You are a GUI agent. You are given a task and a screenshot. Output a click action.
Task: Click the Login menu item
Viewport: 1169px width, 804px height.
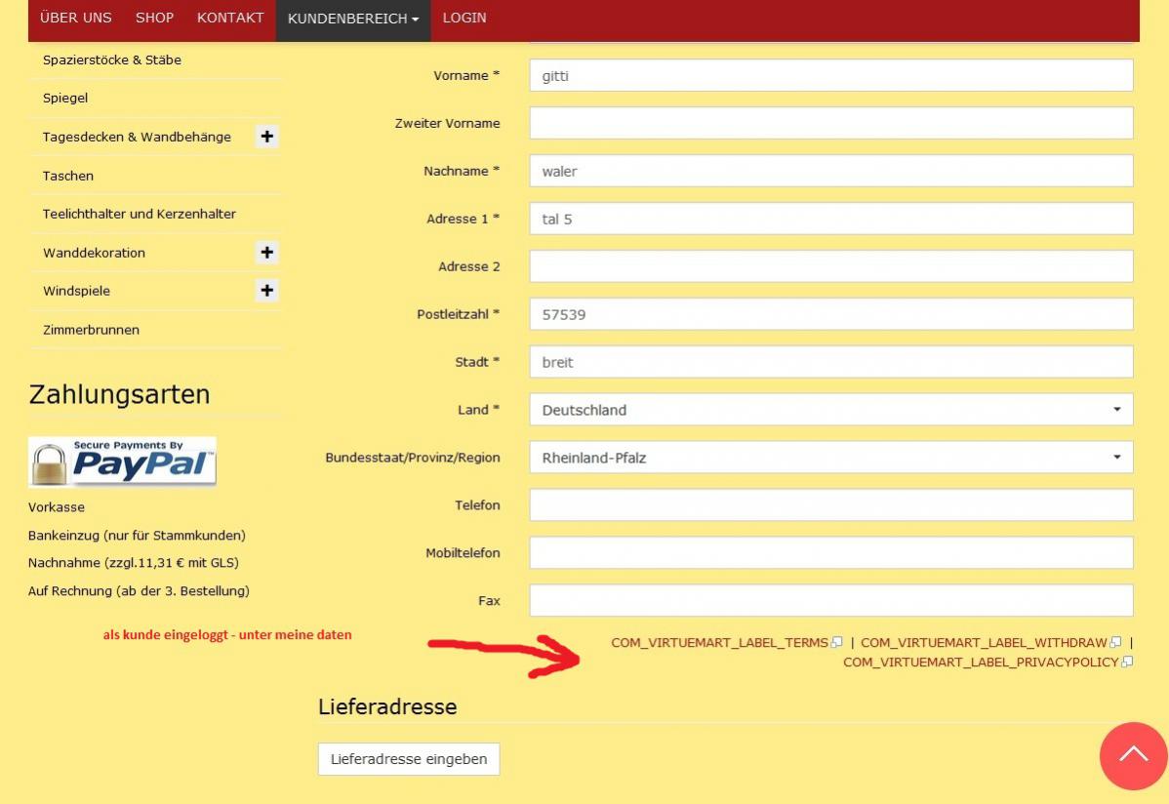[x=464, y=18]
